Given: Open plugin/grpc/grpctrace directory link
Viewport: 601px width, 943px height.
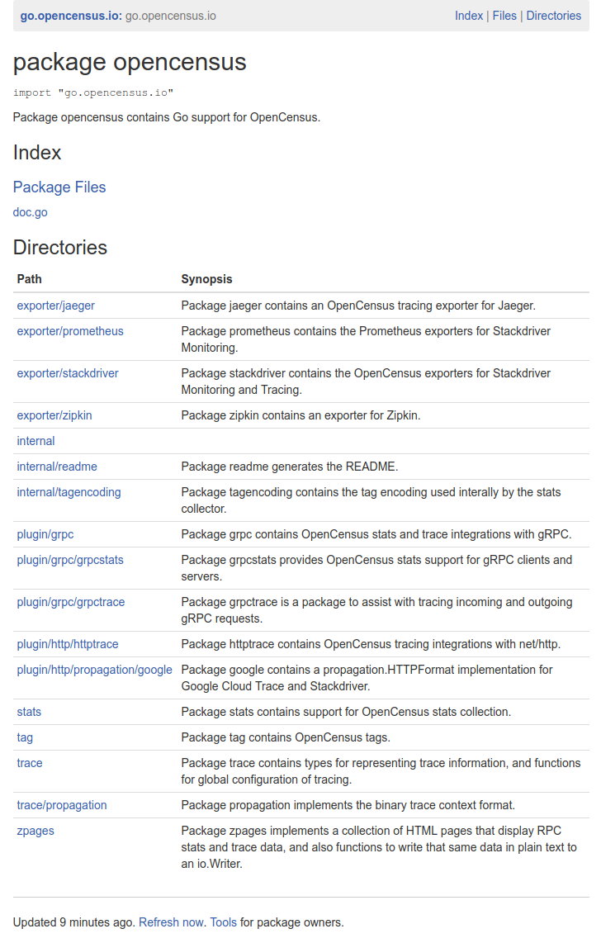Looking at the screenshot, I should coord(71,602).
